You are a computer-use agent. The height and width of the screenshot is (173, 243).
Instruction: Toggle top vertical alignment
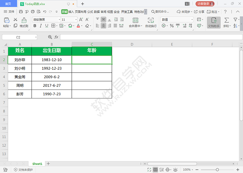97,19
